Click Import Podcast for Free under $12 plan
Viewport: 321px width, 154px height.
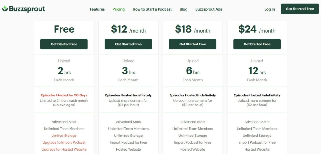pyautogui.click(x=128, y=142)
